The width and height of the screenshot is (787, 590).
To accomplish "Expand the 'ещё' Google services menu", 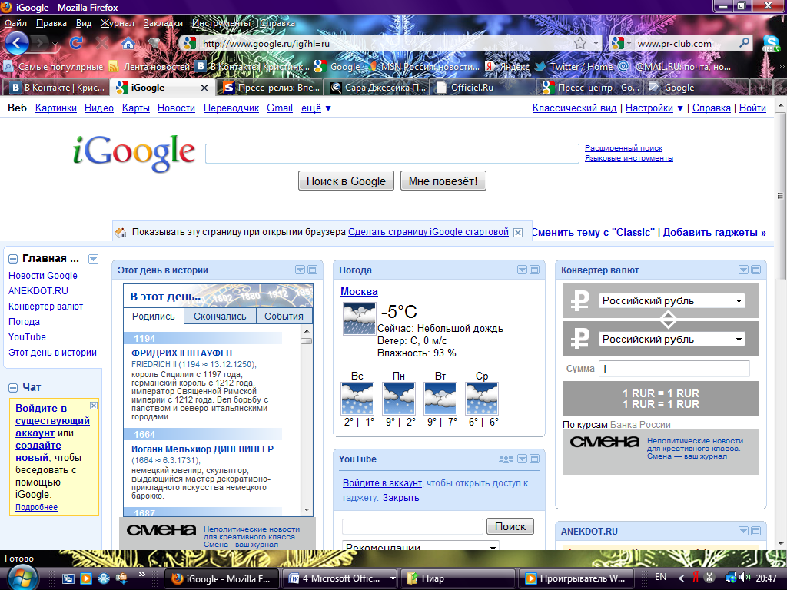I will pyautogui.click(x=316, y=108).
